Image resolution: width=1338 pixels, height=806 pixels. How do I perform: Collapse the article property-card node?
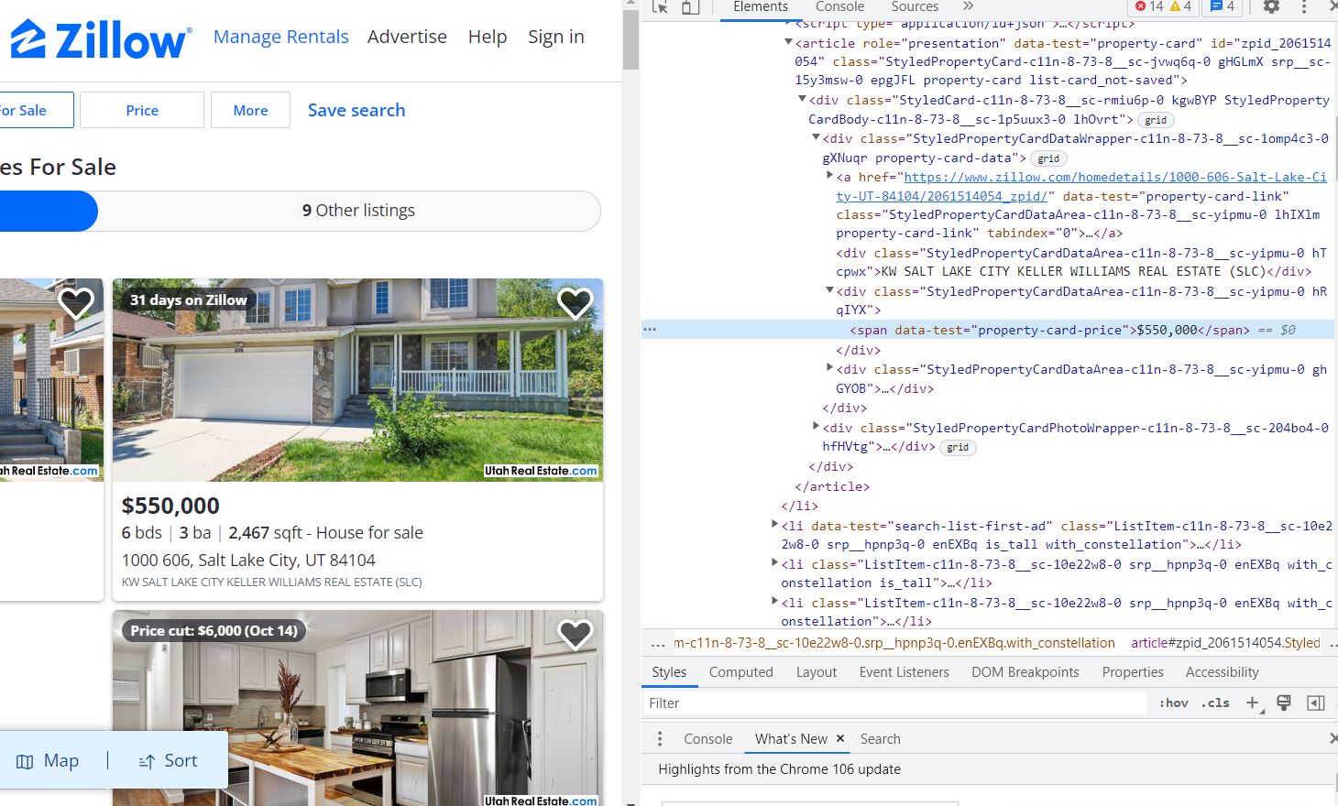point(788,42)
